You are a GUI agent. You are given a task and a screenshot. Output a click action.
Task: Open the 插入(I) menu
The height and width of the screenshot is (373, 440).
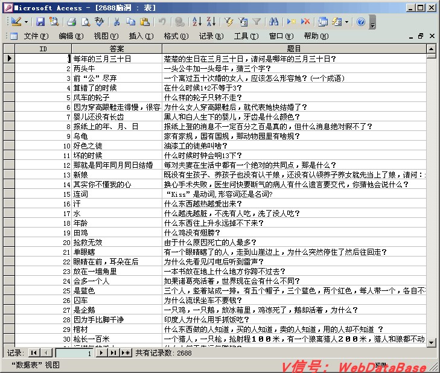pos(141,36)
